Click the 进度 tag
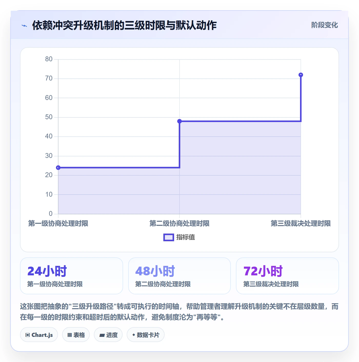This screenshot has height=362, width=359. point(108,335)
